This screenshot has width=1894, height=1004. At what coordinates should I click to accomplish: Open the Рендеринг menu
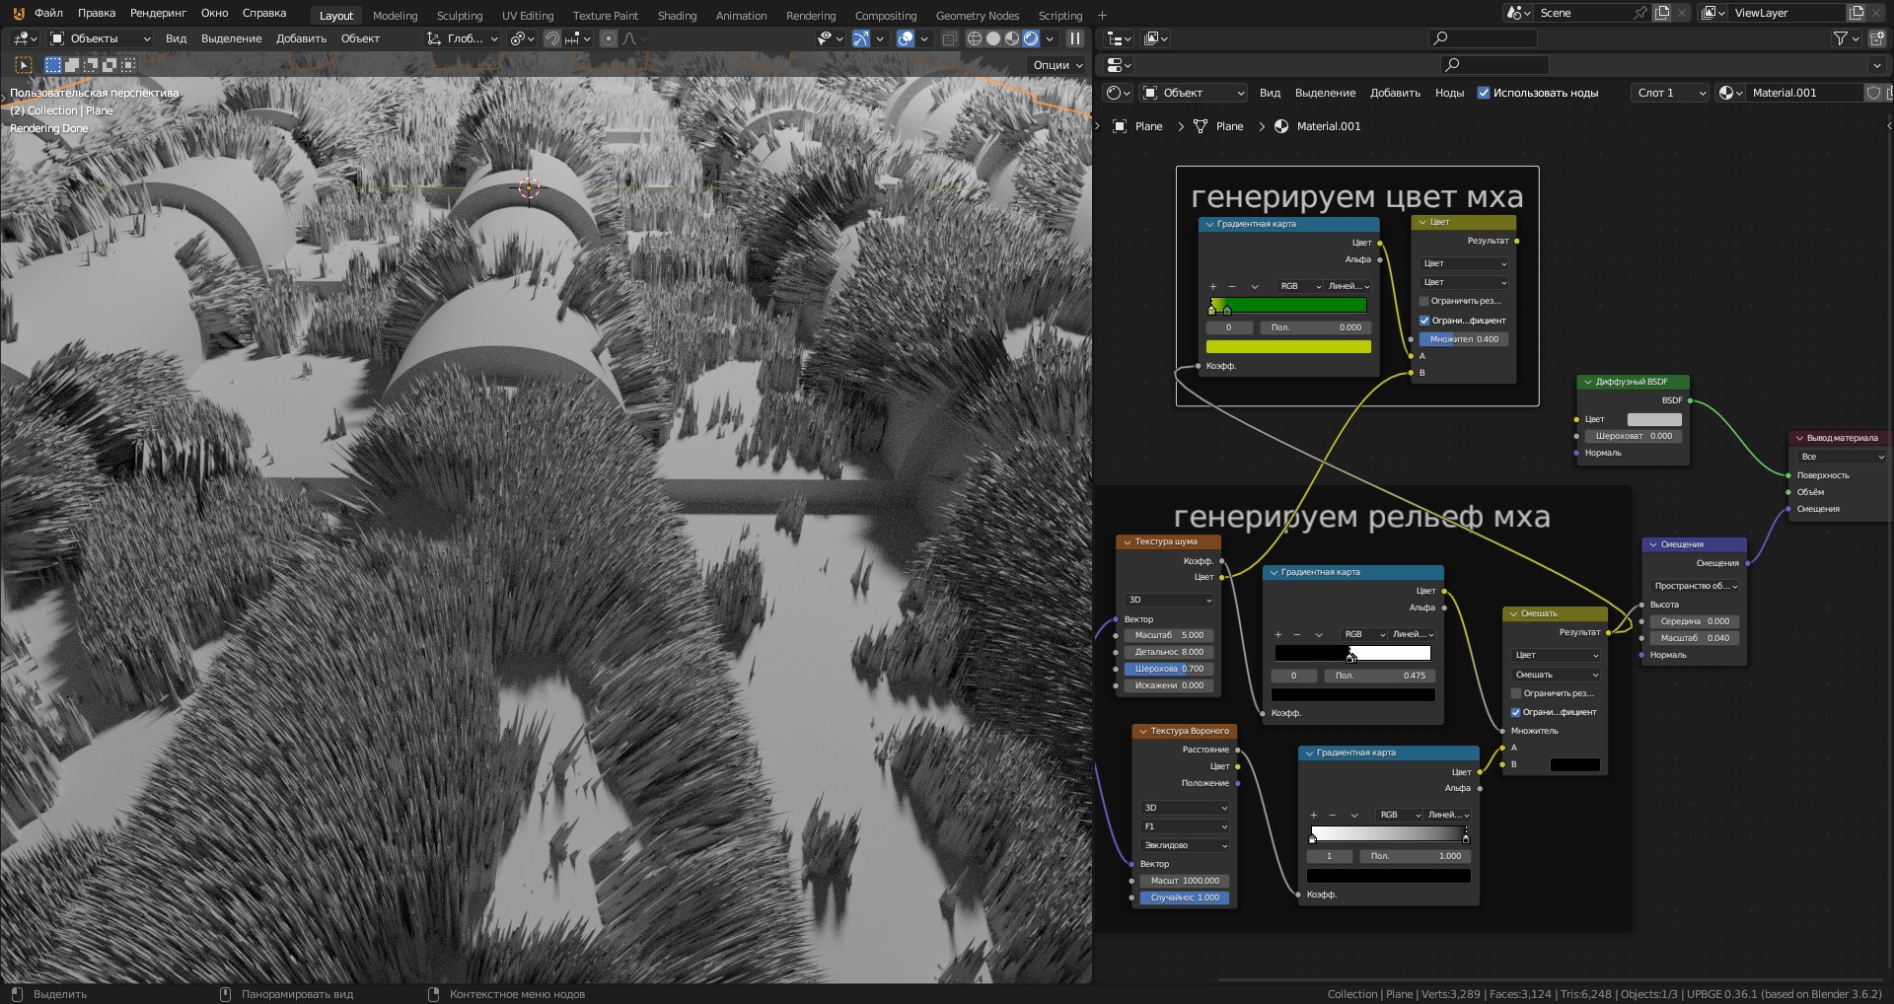coord(158,13)
